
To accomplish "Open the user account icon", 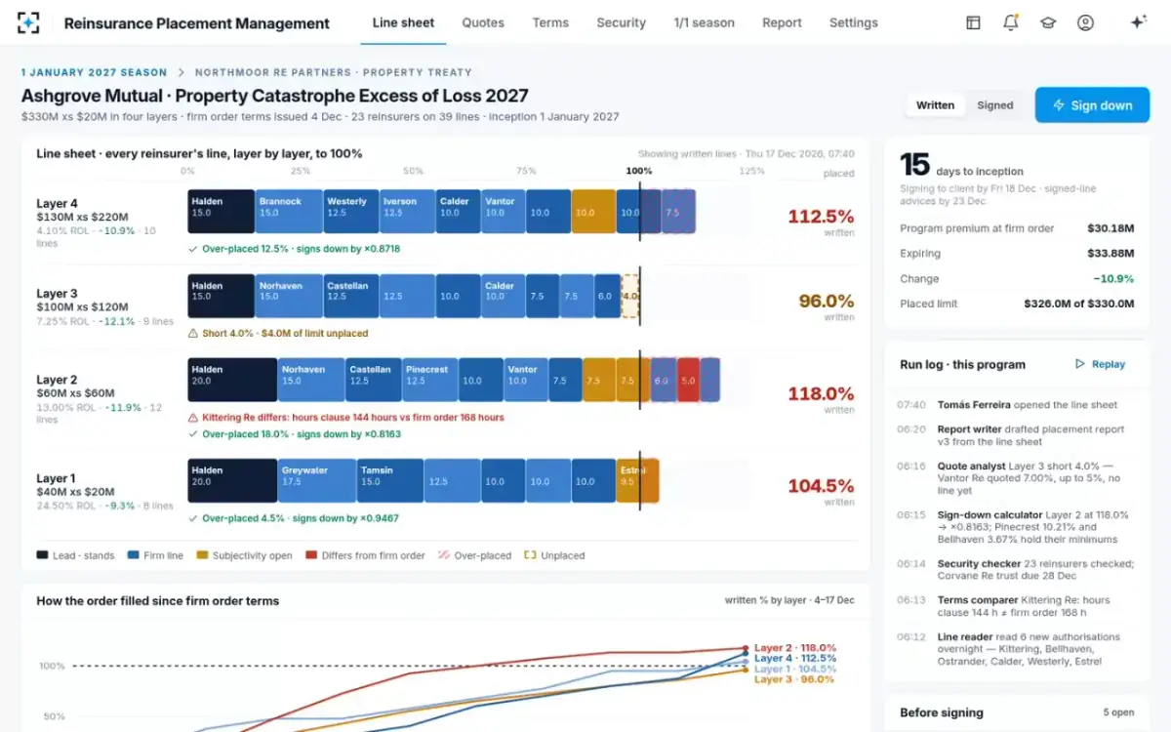I will point(1085,22).
